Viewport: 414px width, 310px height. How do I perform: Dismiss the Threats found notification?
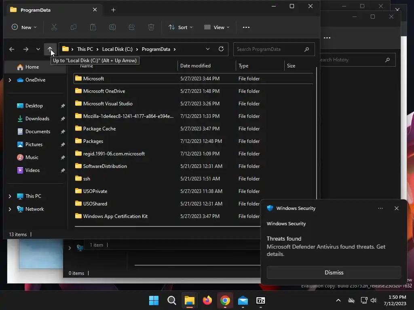point(334,272)
